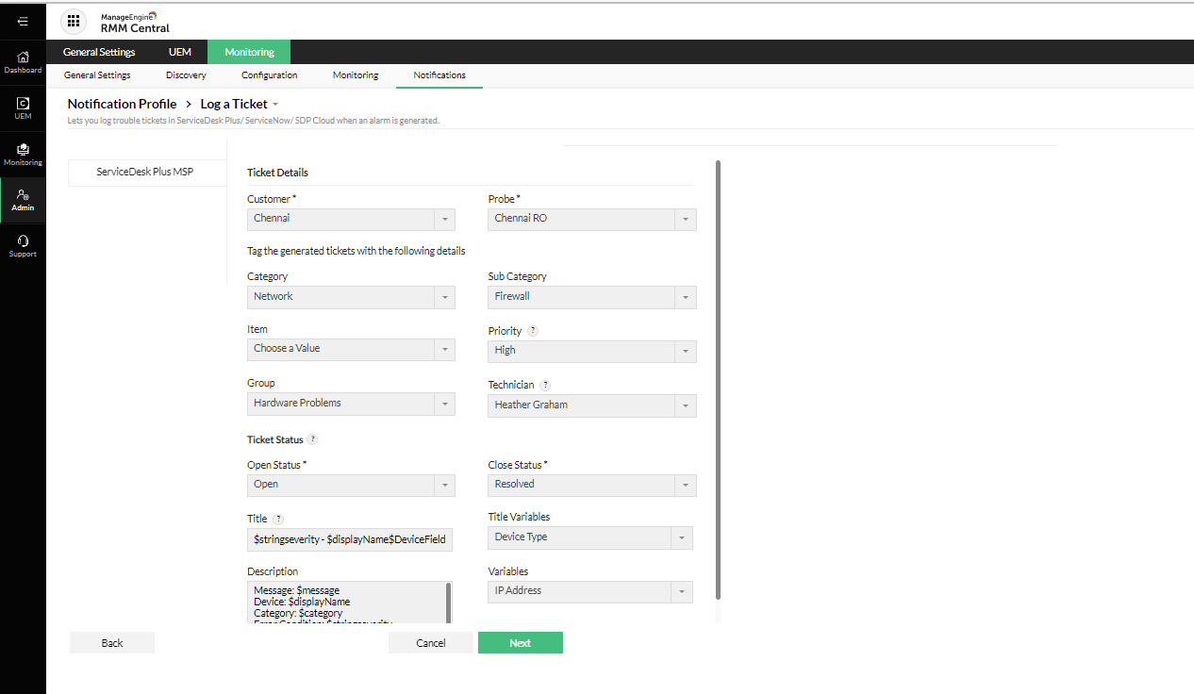Select the Monitoring icon in sidebar
The image size is (1194, 694).
click(x=23, y=153)
